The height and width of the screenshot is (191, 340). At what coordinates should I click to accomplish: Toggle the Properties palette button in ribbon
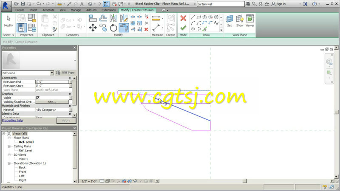(22, 28)
